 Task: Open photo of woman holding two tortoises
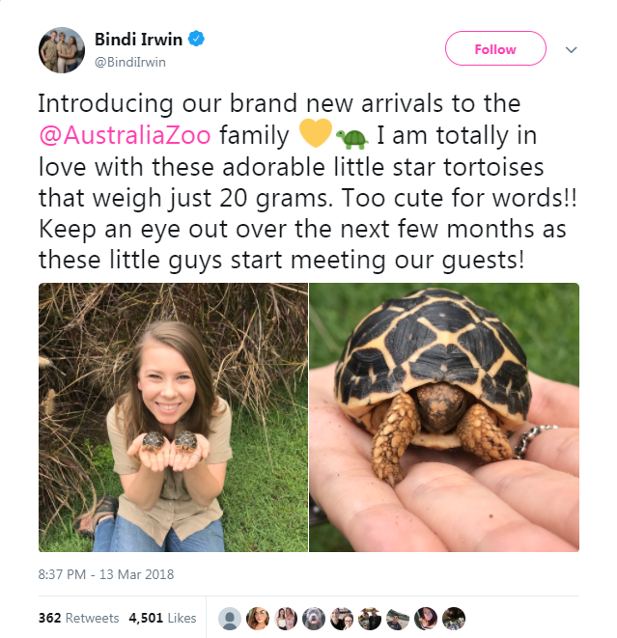[173, 417]
